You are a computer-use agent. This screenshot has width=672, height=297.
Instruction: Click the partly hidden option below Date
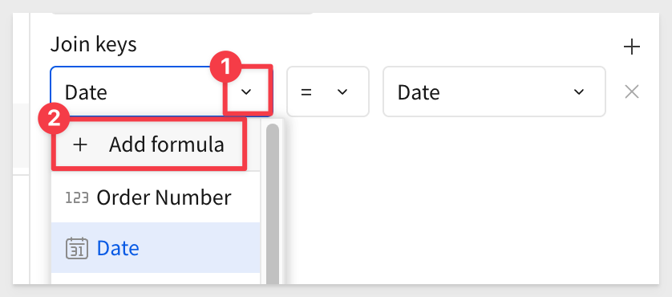coord(156,278)
